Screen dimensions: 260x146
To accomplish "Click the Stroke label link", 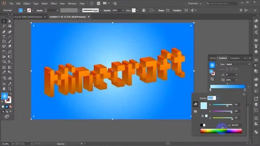I will point(40,11).
